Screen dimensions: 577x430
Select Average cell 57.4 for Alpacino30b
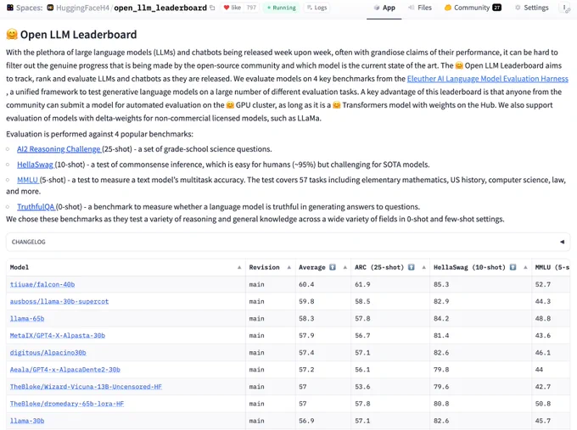[x=322, y=352]
